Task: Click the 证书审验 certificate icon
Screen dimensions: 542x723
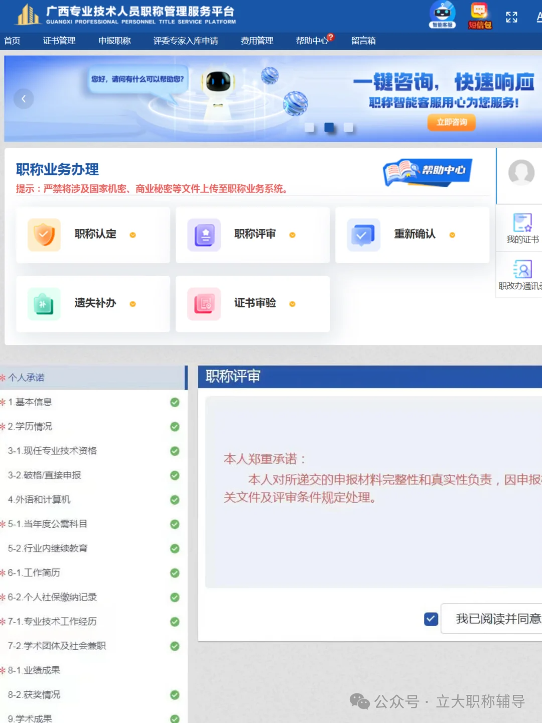Action: pos(204,304)
